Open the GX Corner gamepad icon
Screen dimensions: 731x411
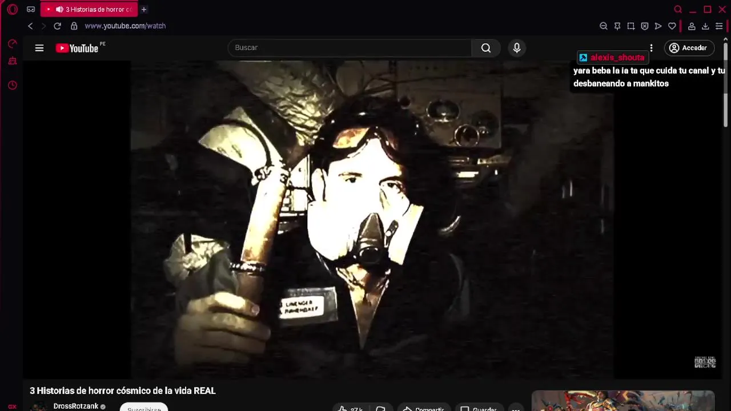(x=31, y=10)
